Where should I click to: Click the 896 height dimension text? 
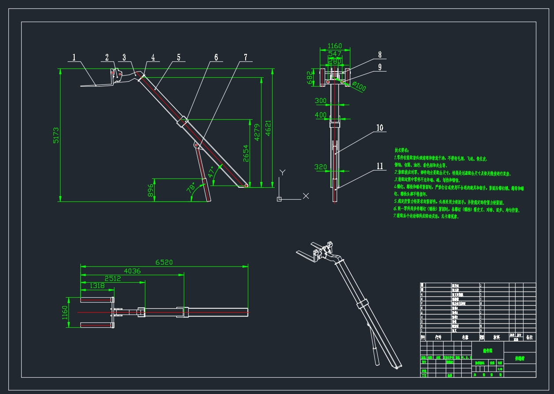click(x=151, y=190)
